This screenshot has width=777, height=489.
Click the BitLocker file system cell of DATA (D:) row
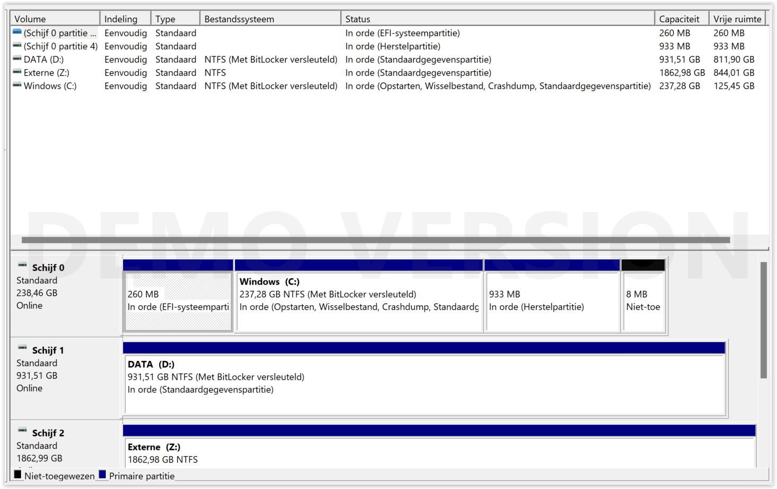pos(271,59)
